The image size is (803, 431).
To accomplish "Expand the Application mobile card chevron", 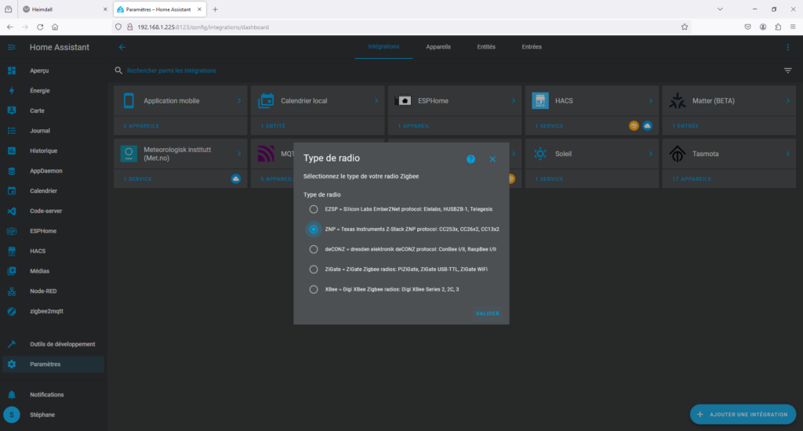I will click(x=239, y=101).
